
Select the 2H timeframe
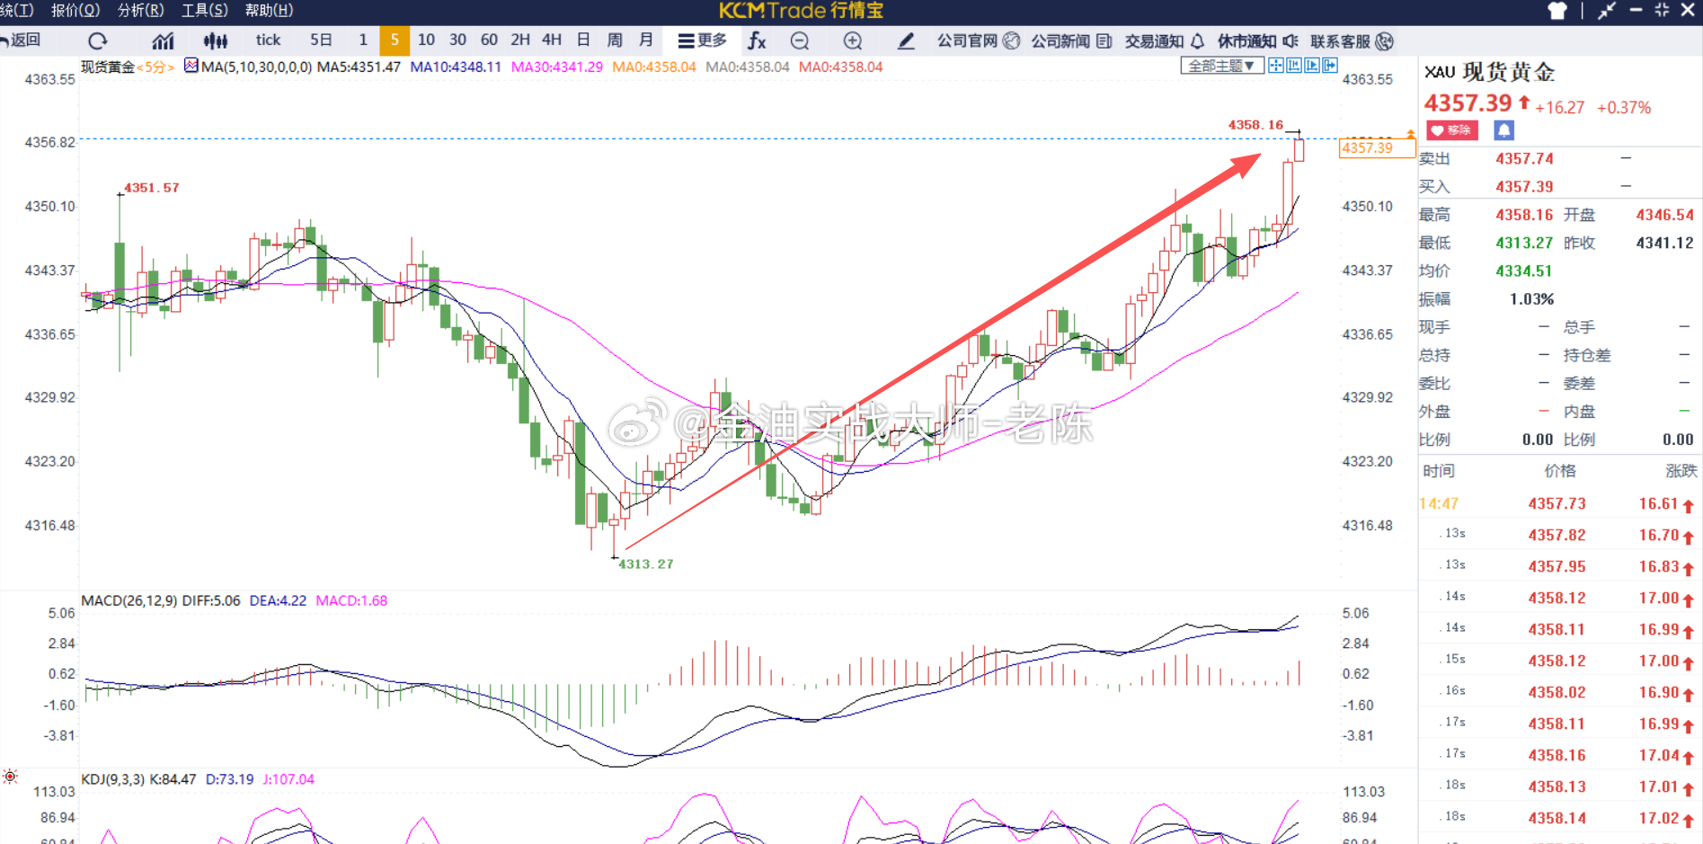[x=520, y=40]
